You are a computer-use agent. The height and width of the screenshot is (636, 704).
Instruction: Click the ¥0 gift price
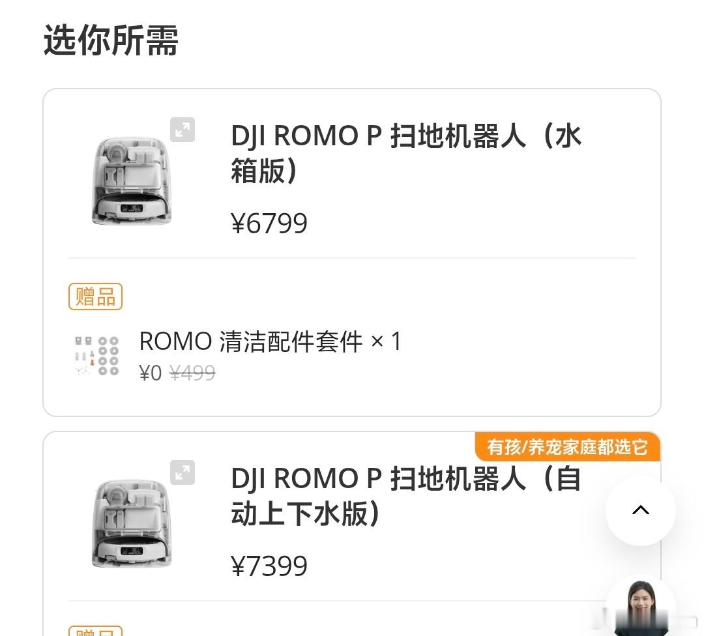[151, 373]
